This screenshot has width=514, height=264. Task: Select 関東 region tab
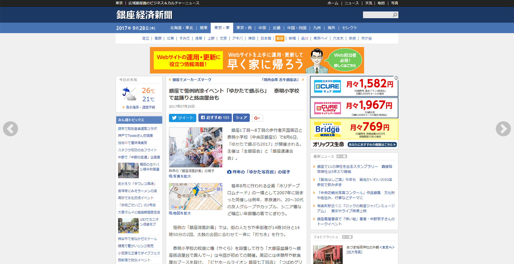(204, 28)
